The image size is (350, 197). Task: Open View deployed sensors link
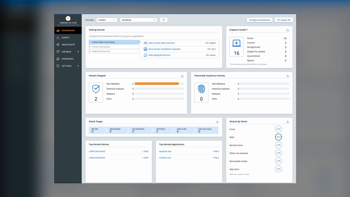(160, 55)
